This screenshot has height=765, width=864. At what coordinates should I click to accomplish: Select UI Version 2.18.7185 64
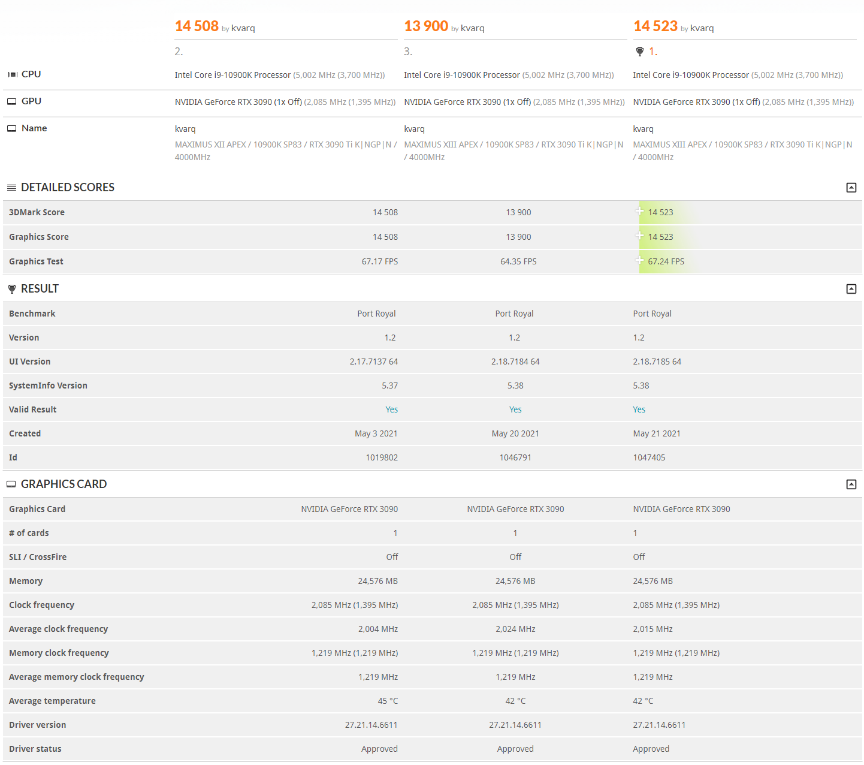pyautogui.click(x=657, y=362)
